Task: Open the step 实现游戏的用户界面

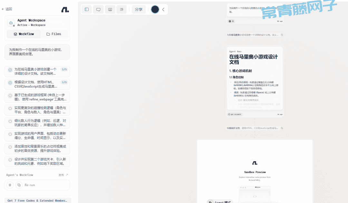Action: click(x=37, y=136)
